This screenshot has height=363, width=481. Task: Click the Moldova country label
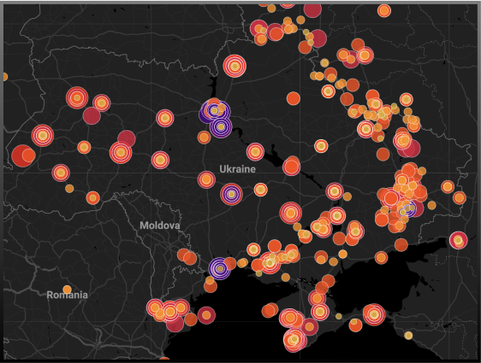pyautogui.click(x=160, y=225)
